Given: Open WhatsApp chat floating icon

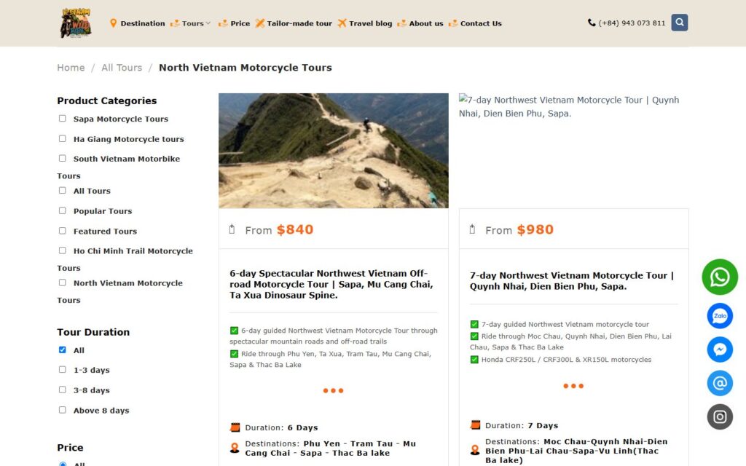Looking at the screenshot, I should [x=720, y=277].
